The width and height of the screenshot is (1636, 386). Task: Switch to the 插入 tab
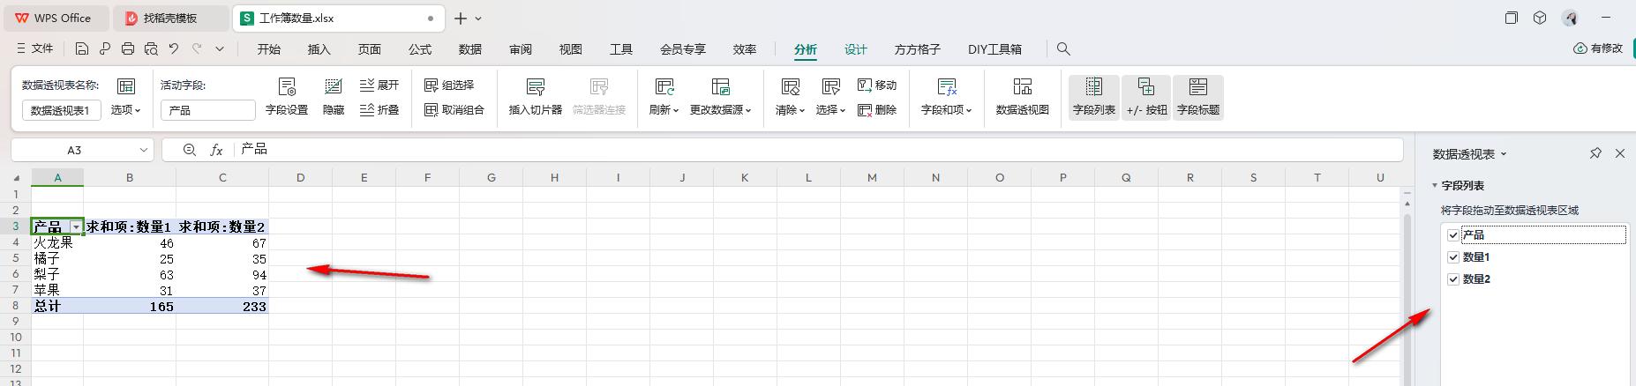click(x=319, y=49)
